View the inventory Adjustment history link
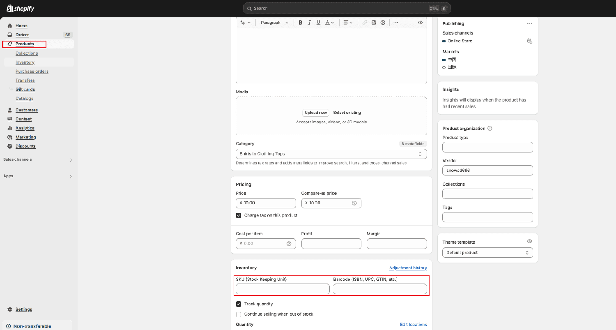Viewport: 616px width, 330px height. [x=408, y=268]
